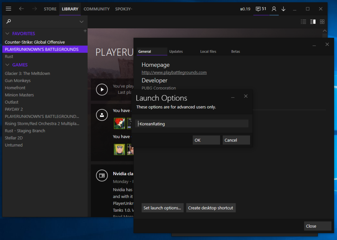
Task: Open the hamburger menu icon
Action: 8,9
